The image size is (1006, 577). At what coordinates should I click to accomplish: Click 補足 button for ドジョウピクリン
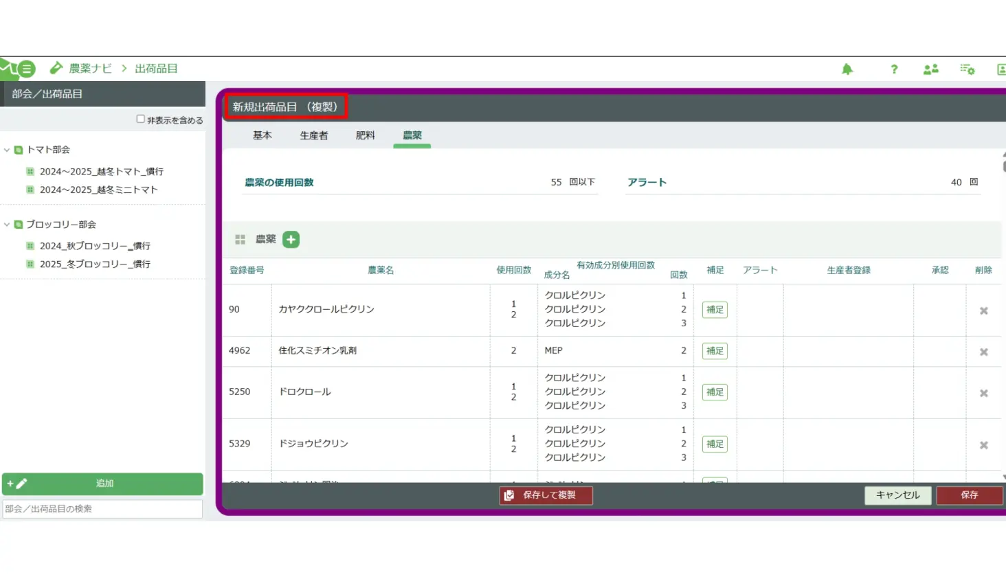click(715, 444)
